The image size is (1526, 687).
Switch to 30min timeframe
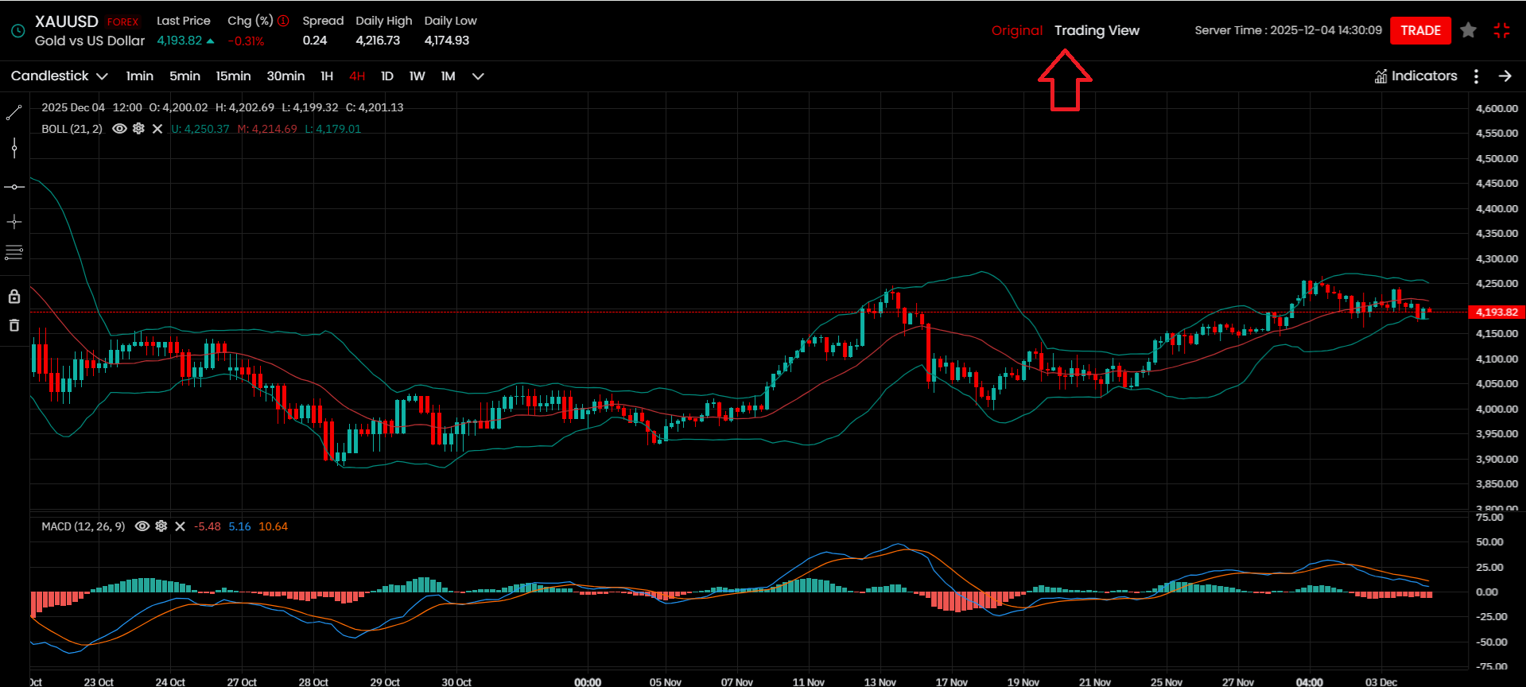[285, 76]
